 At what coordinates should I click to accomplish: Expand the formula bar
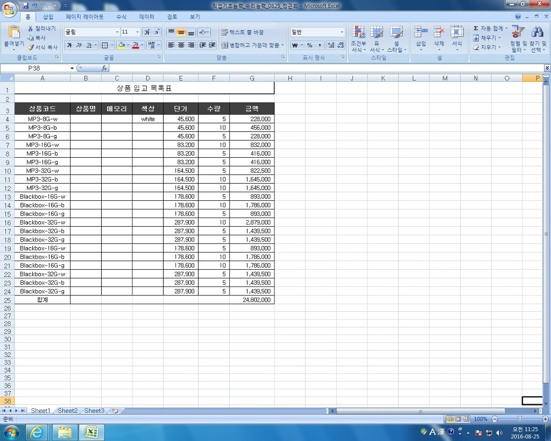[x=547, y=68]
